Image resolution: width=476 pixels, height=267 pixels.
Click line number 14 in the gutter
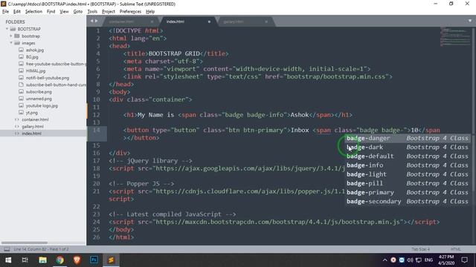pyautogui.click(x=97, y=130)
